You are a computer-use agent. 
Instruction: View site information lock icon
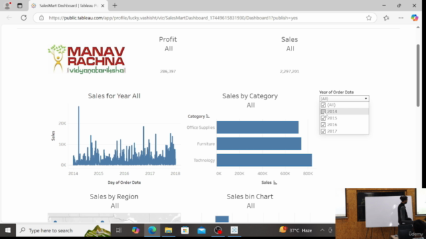[41, 18]
